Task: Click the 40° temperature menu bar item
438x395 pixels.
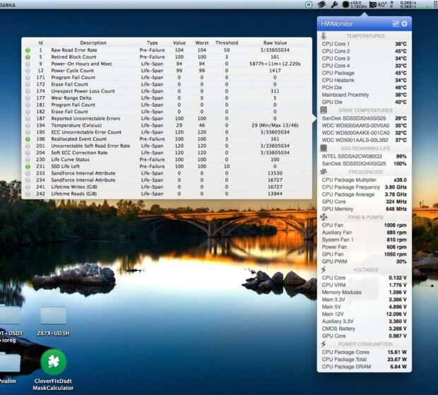Action: 380,4
